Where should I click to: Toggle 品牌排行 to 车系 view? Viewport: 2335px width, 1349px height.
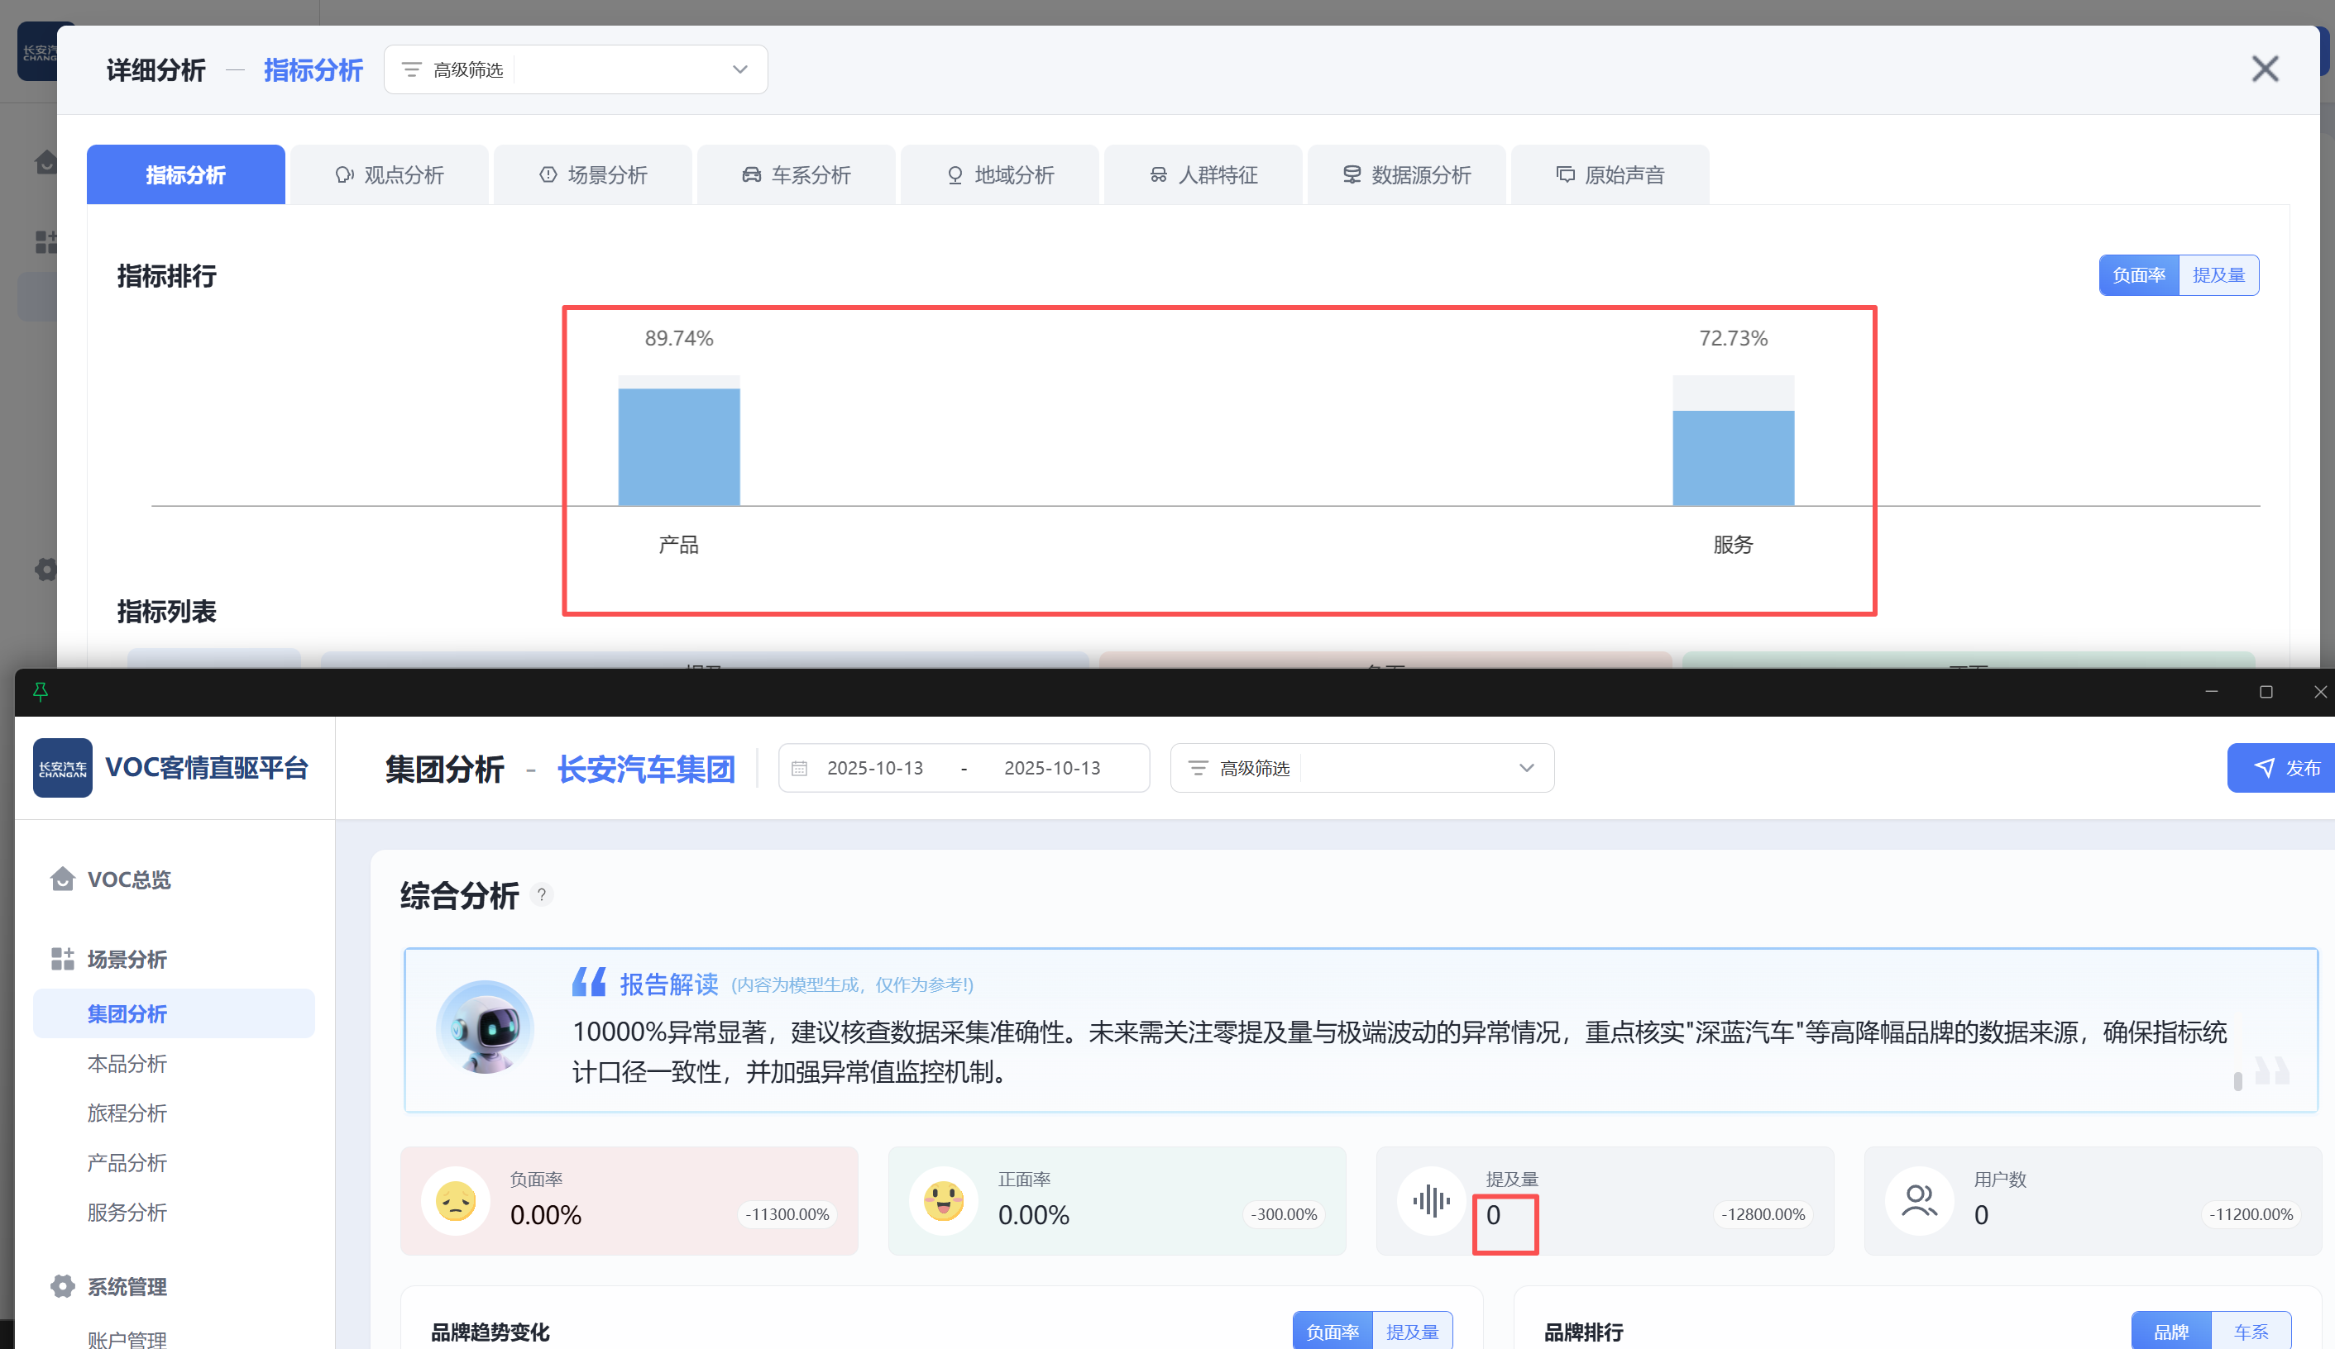2250,1332
